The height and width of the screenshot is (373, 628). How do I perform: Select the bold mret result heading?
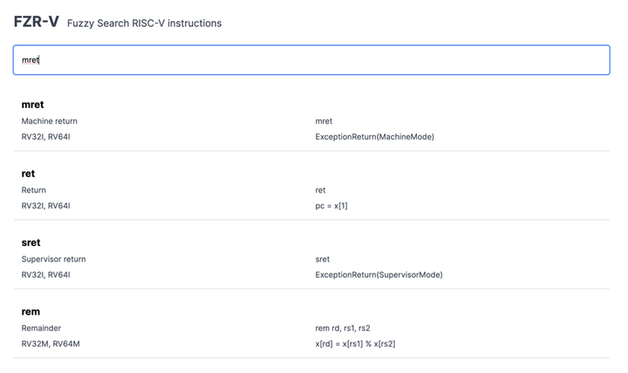tap(32, 105)
